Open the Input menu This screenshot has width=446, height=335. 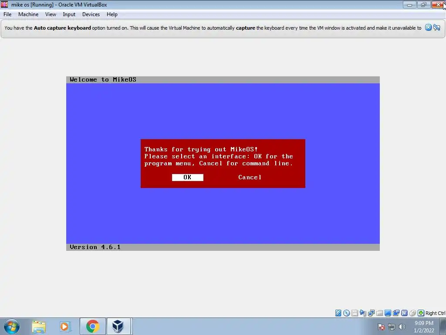[69, 14]
